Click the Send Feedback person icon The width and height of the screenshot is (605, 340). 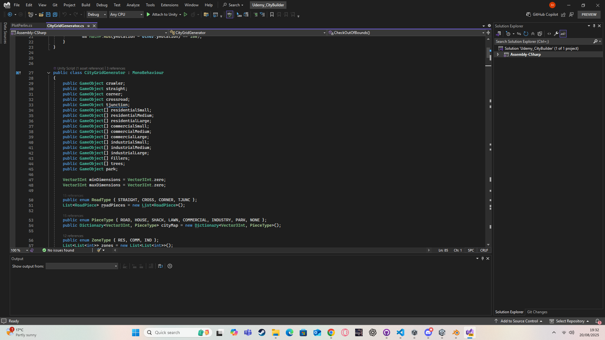tap(571, 14)
